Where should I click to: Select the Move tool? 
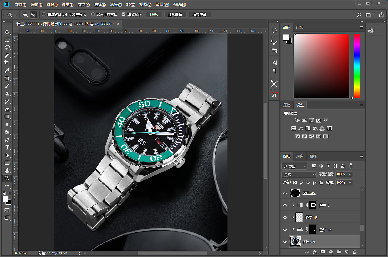[7, 32]
